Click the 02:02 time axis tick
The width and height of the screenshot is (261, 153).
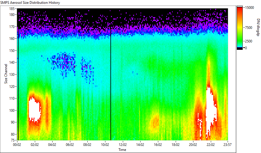click(35, 145)
